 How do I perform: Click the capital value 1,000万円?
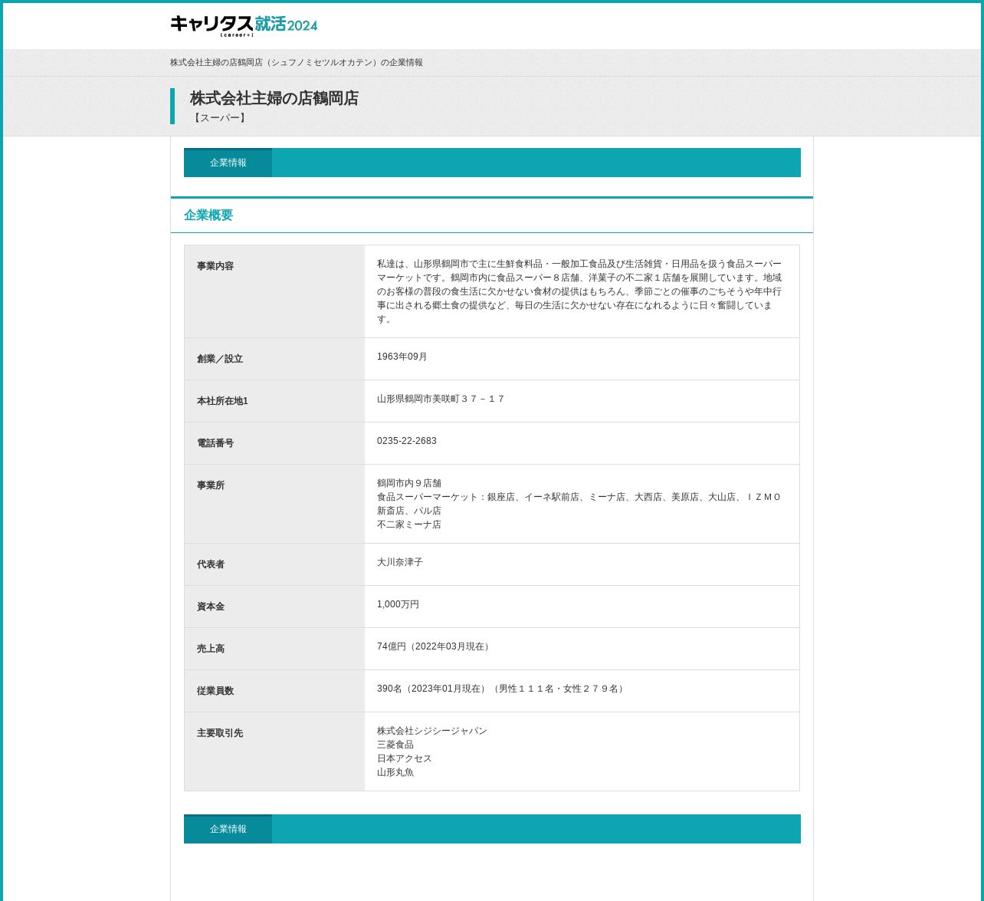coord(399,604)
